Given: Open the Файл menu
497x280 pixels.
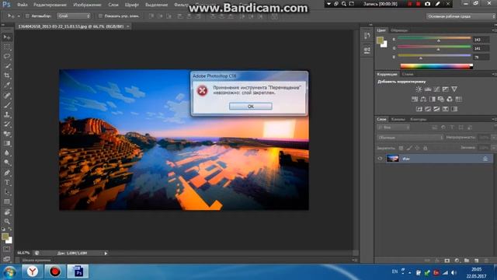Looking at the screenshot, I should pyautogui.click(x=23, y=5).
